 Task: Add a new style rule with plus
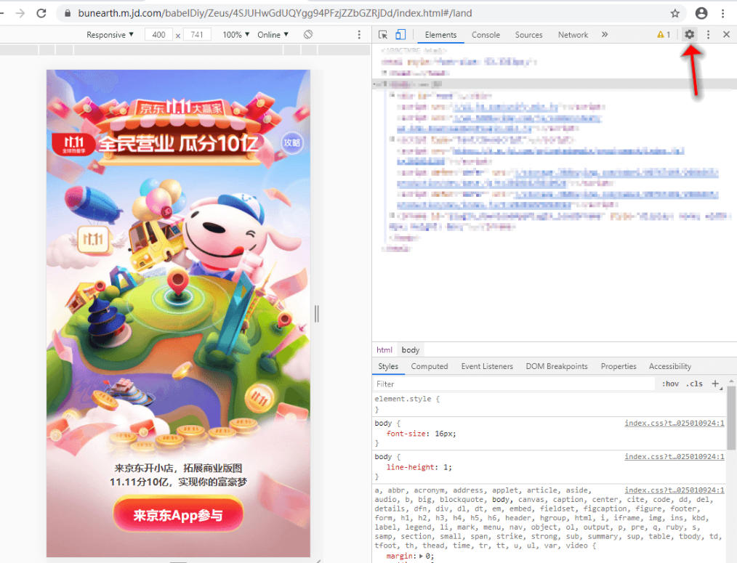715,384
